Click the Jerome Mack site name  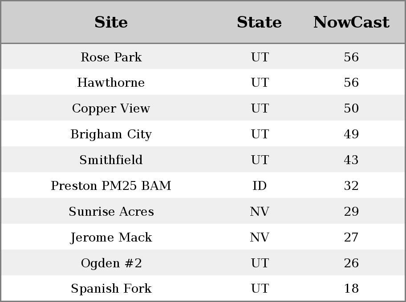point(111,238)
